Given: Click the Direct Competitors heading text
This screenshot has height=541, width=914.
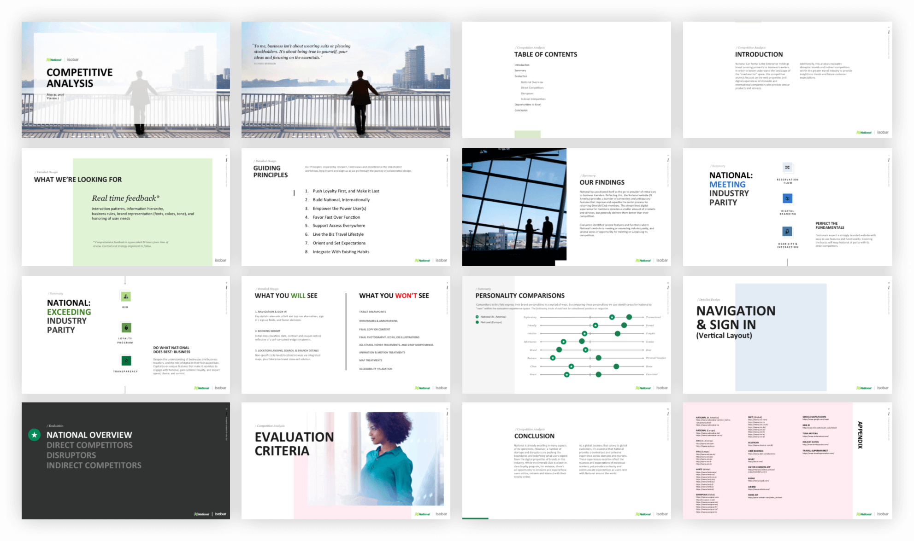Looking at the screenshot, I should (x=89, y=445).
